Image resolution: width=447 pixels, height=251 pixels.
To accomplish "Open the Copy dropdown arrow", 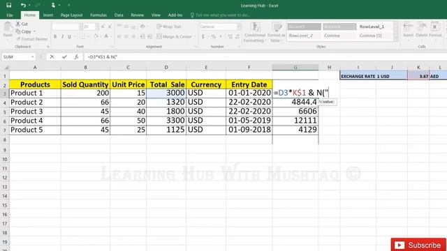I will (34, 31).
